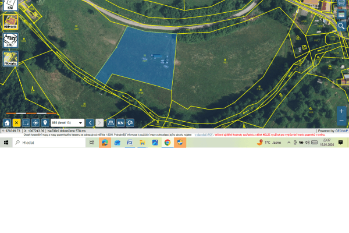Click the map zoom in plus button

coord(341,111)
